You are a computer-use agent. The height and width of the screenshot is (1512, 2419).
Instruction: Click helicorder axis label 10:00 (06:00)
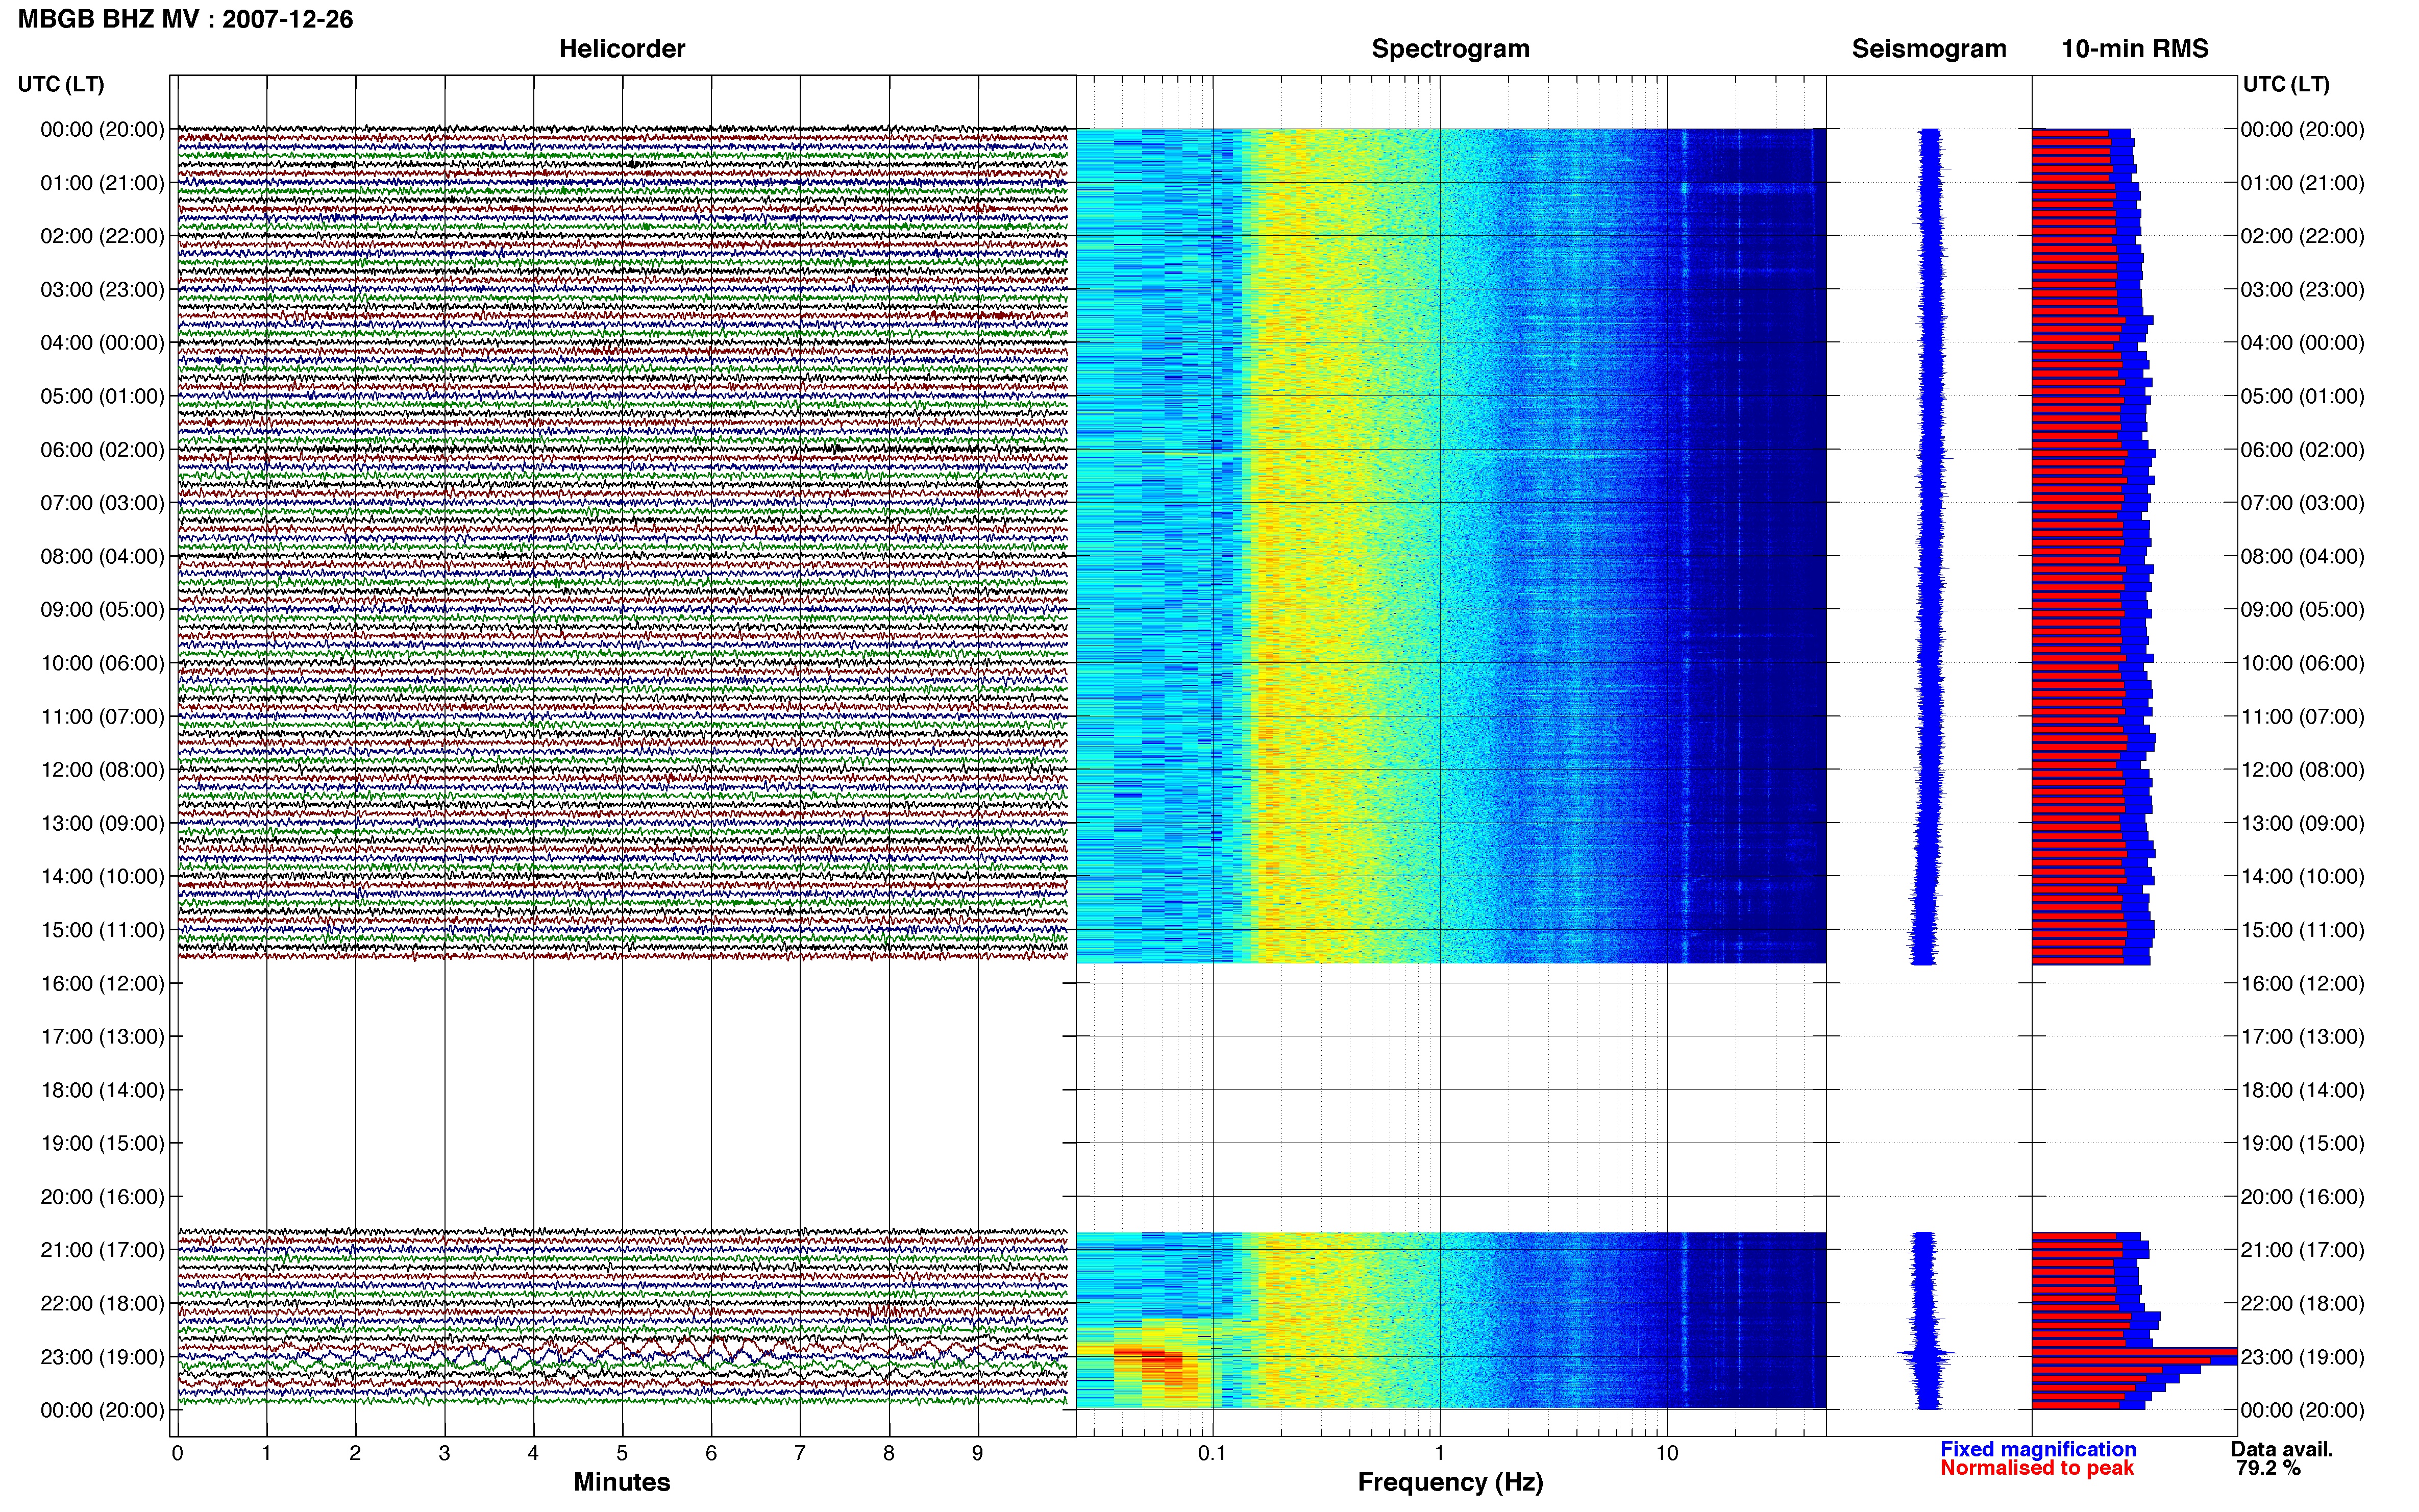102,663
